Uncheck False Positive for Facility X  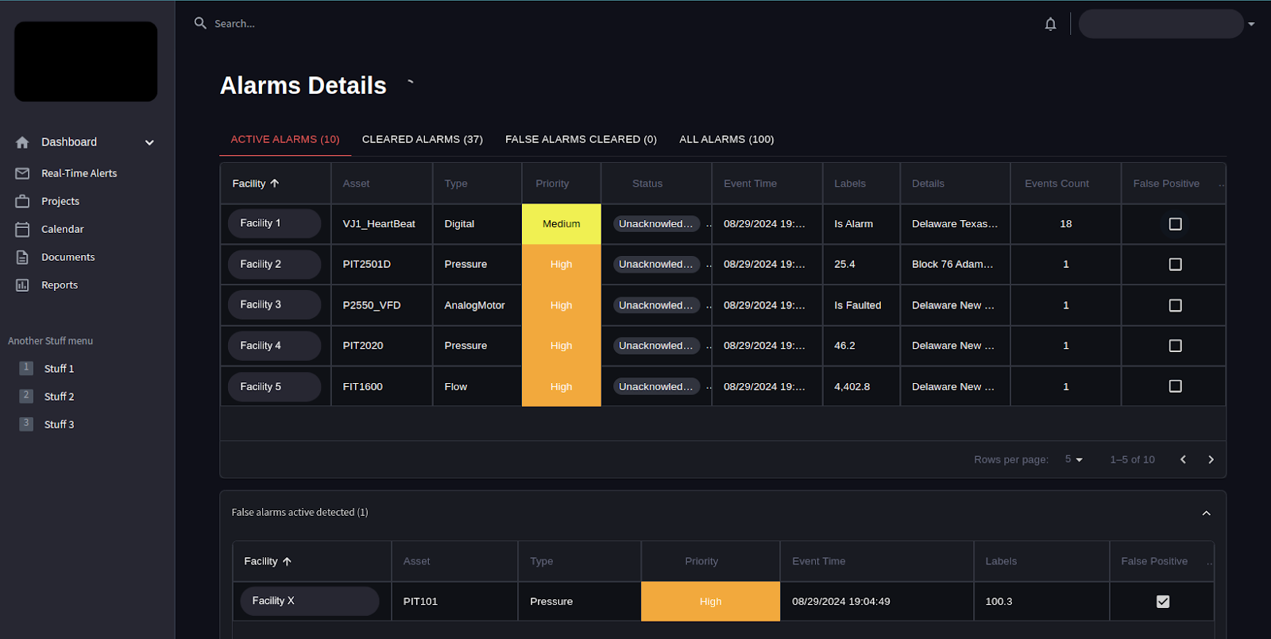[1163, 602]
